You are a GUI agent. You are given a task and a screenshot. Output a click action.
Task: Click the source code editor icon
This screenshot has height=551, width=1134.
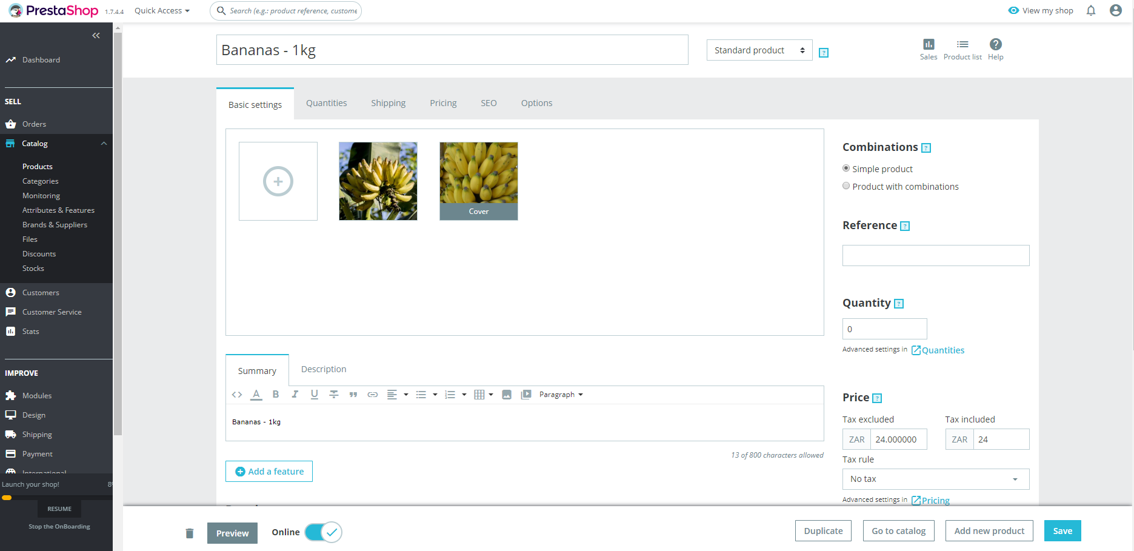(x=237, y=395)
